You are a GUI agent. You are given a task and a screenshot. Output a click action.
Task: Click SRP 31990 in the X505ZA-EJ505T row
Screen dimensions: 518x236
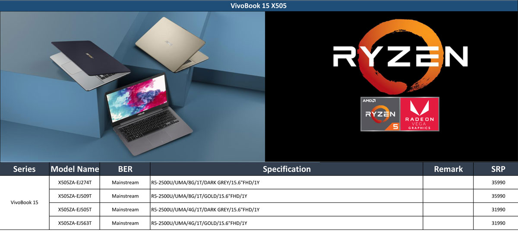(498, 209)
